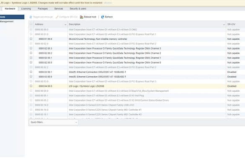Switch to the Hardware tab
Screen dimensions: 245x160
(10, 9)
